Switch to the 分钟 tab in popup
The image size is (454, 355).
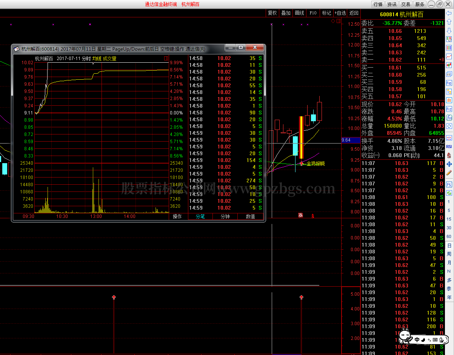(225, 216)
